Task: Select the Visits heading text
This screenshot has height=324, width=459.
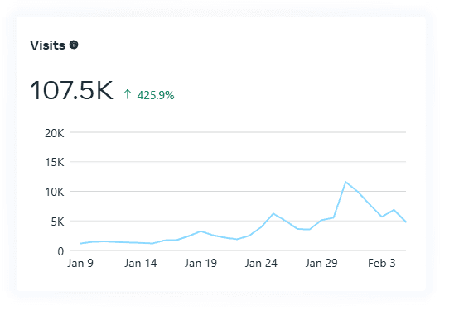Action: pyautogui.click(x=47, y=45)
